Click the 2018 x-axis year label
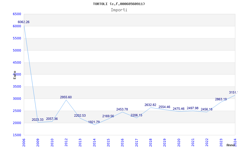 151,143
